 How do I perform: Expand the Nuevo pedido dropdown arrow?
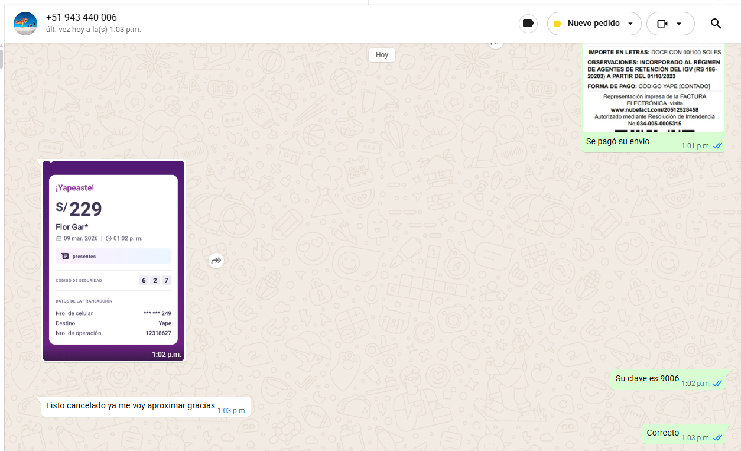coord(630,24)
